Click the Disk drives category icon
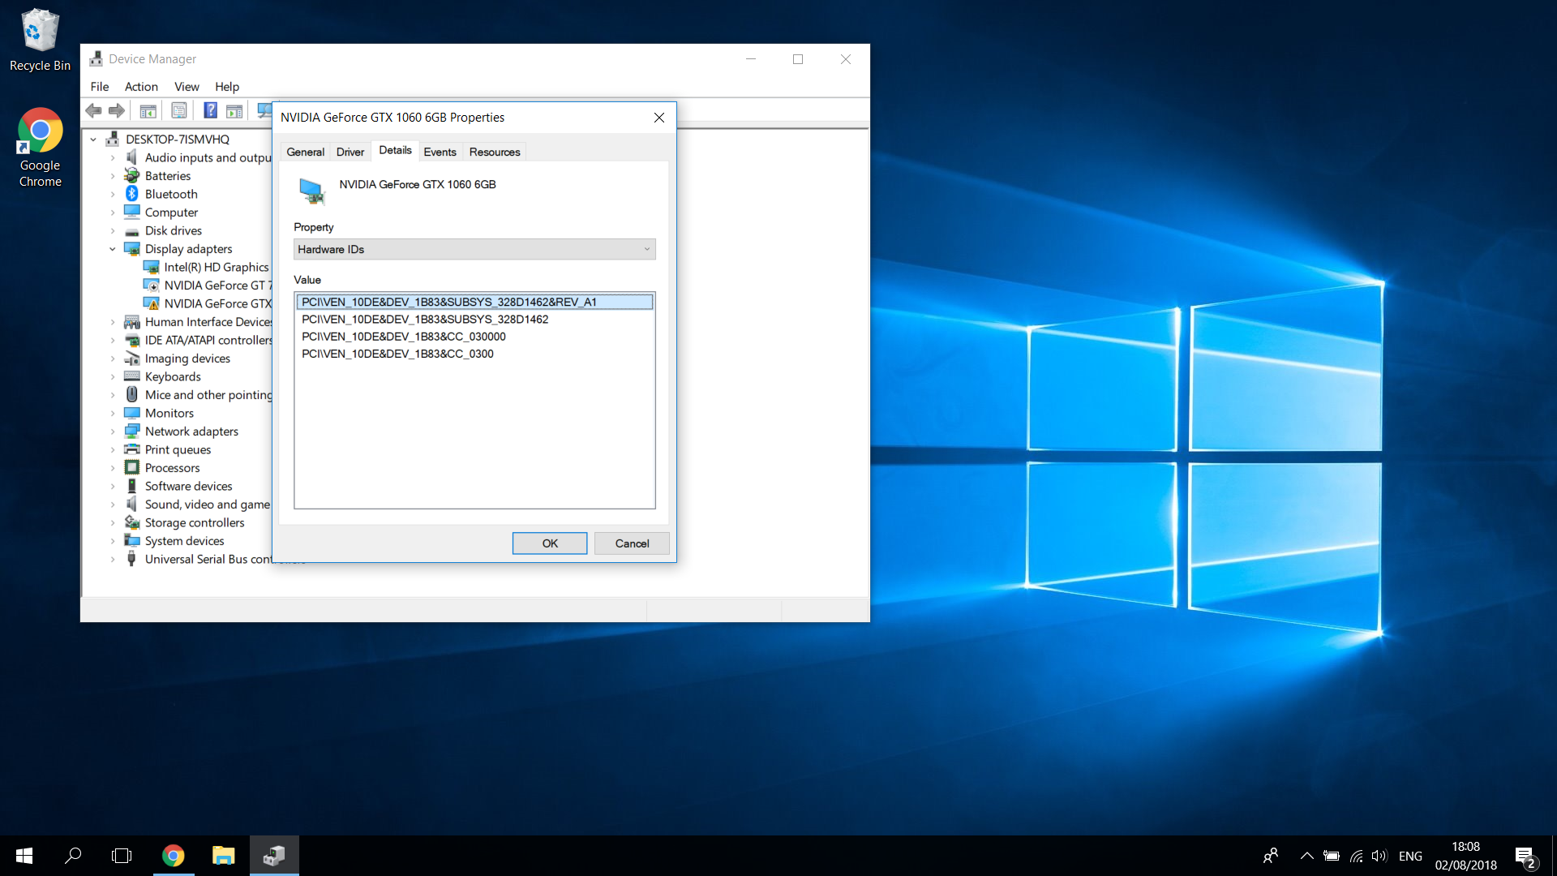 [132, 231]
